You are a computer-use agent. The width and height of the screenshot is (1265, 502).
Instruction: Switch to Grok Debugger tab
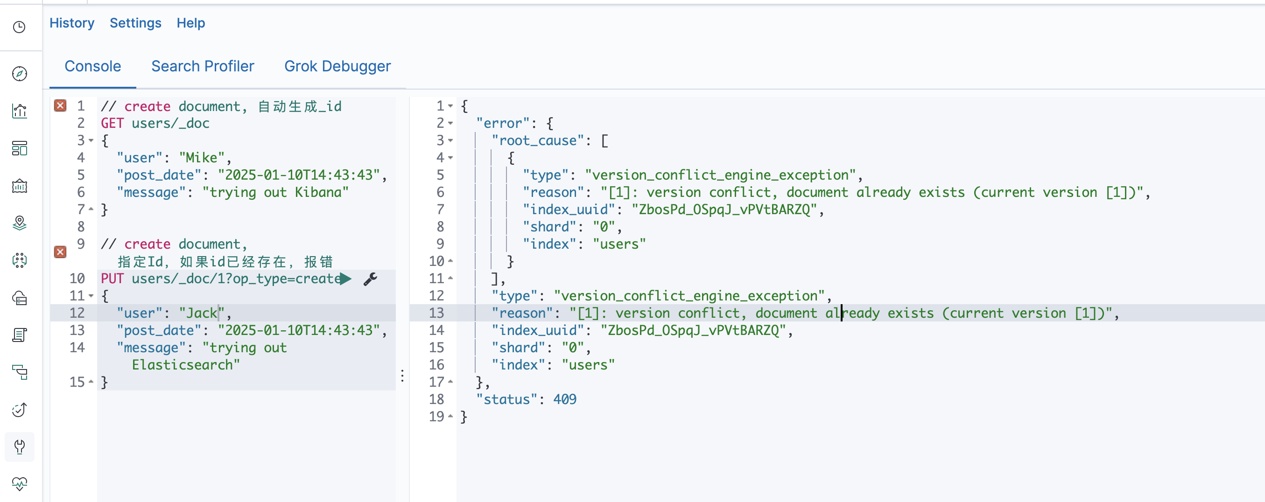coord(337,66)
